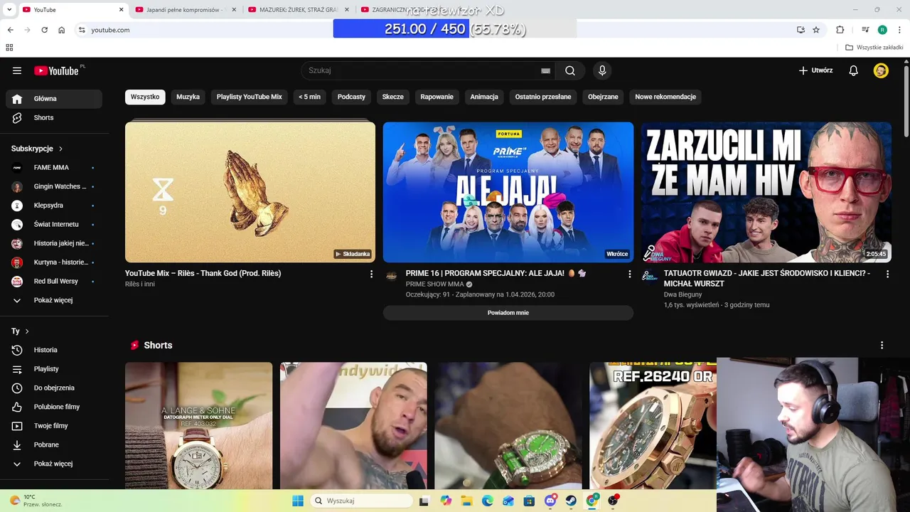Select the Muzyka filter chip

(x=188, y=97)
